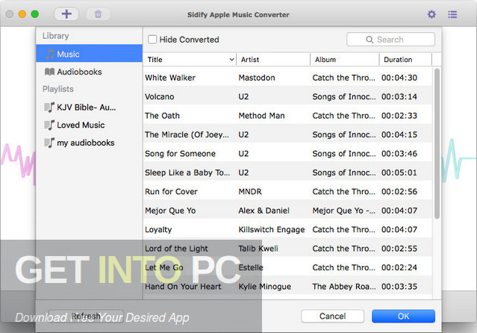Click duration 00:03:35 cell
Image resolution: width=477 pixels, height=333 pixels.
coord(399,287)
